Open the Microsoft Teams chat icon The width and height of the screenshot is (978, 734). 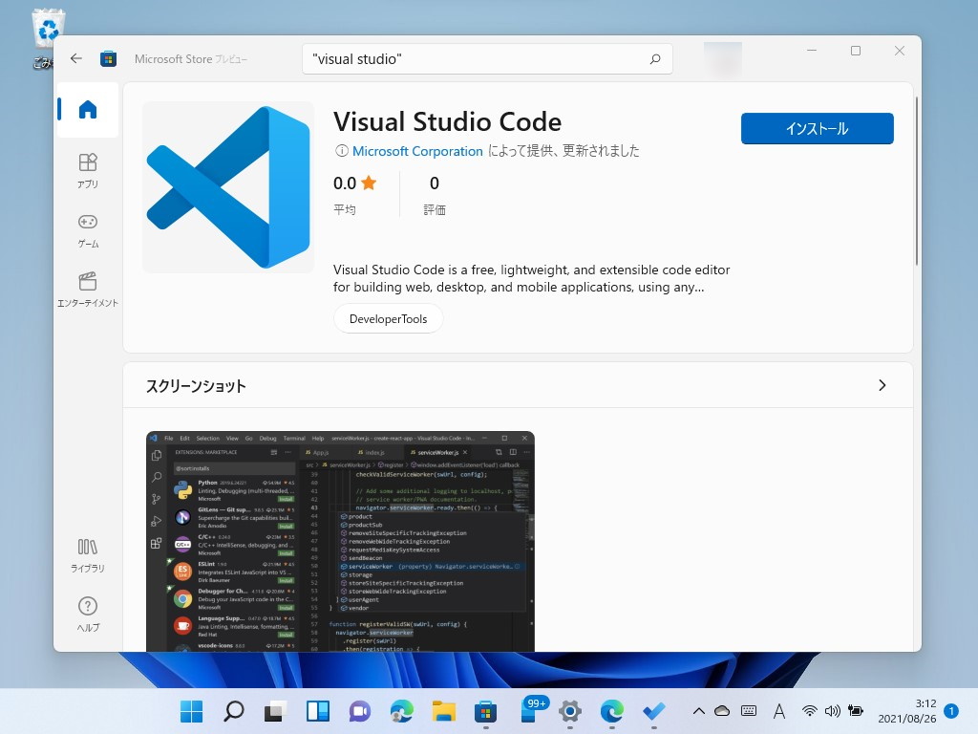359,711
